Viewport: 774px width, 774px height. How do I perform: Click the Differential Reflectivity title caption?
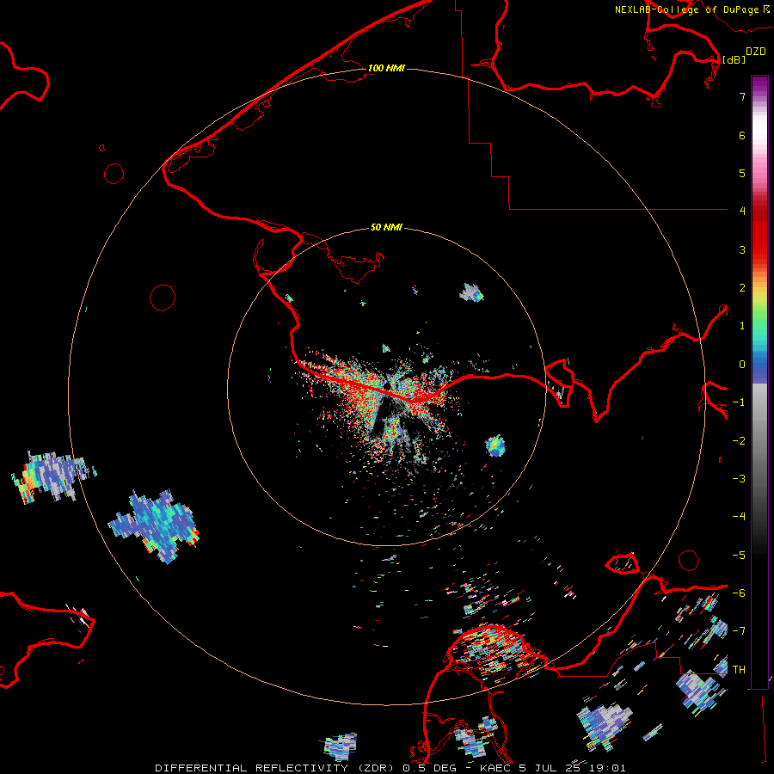tap(390, 768)
